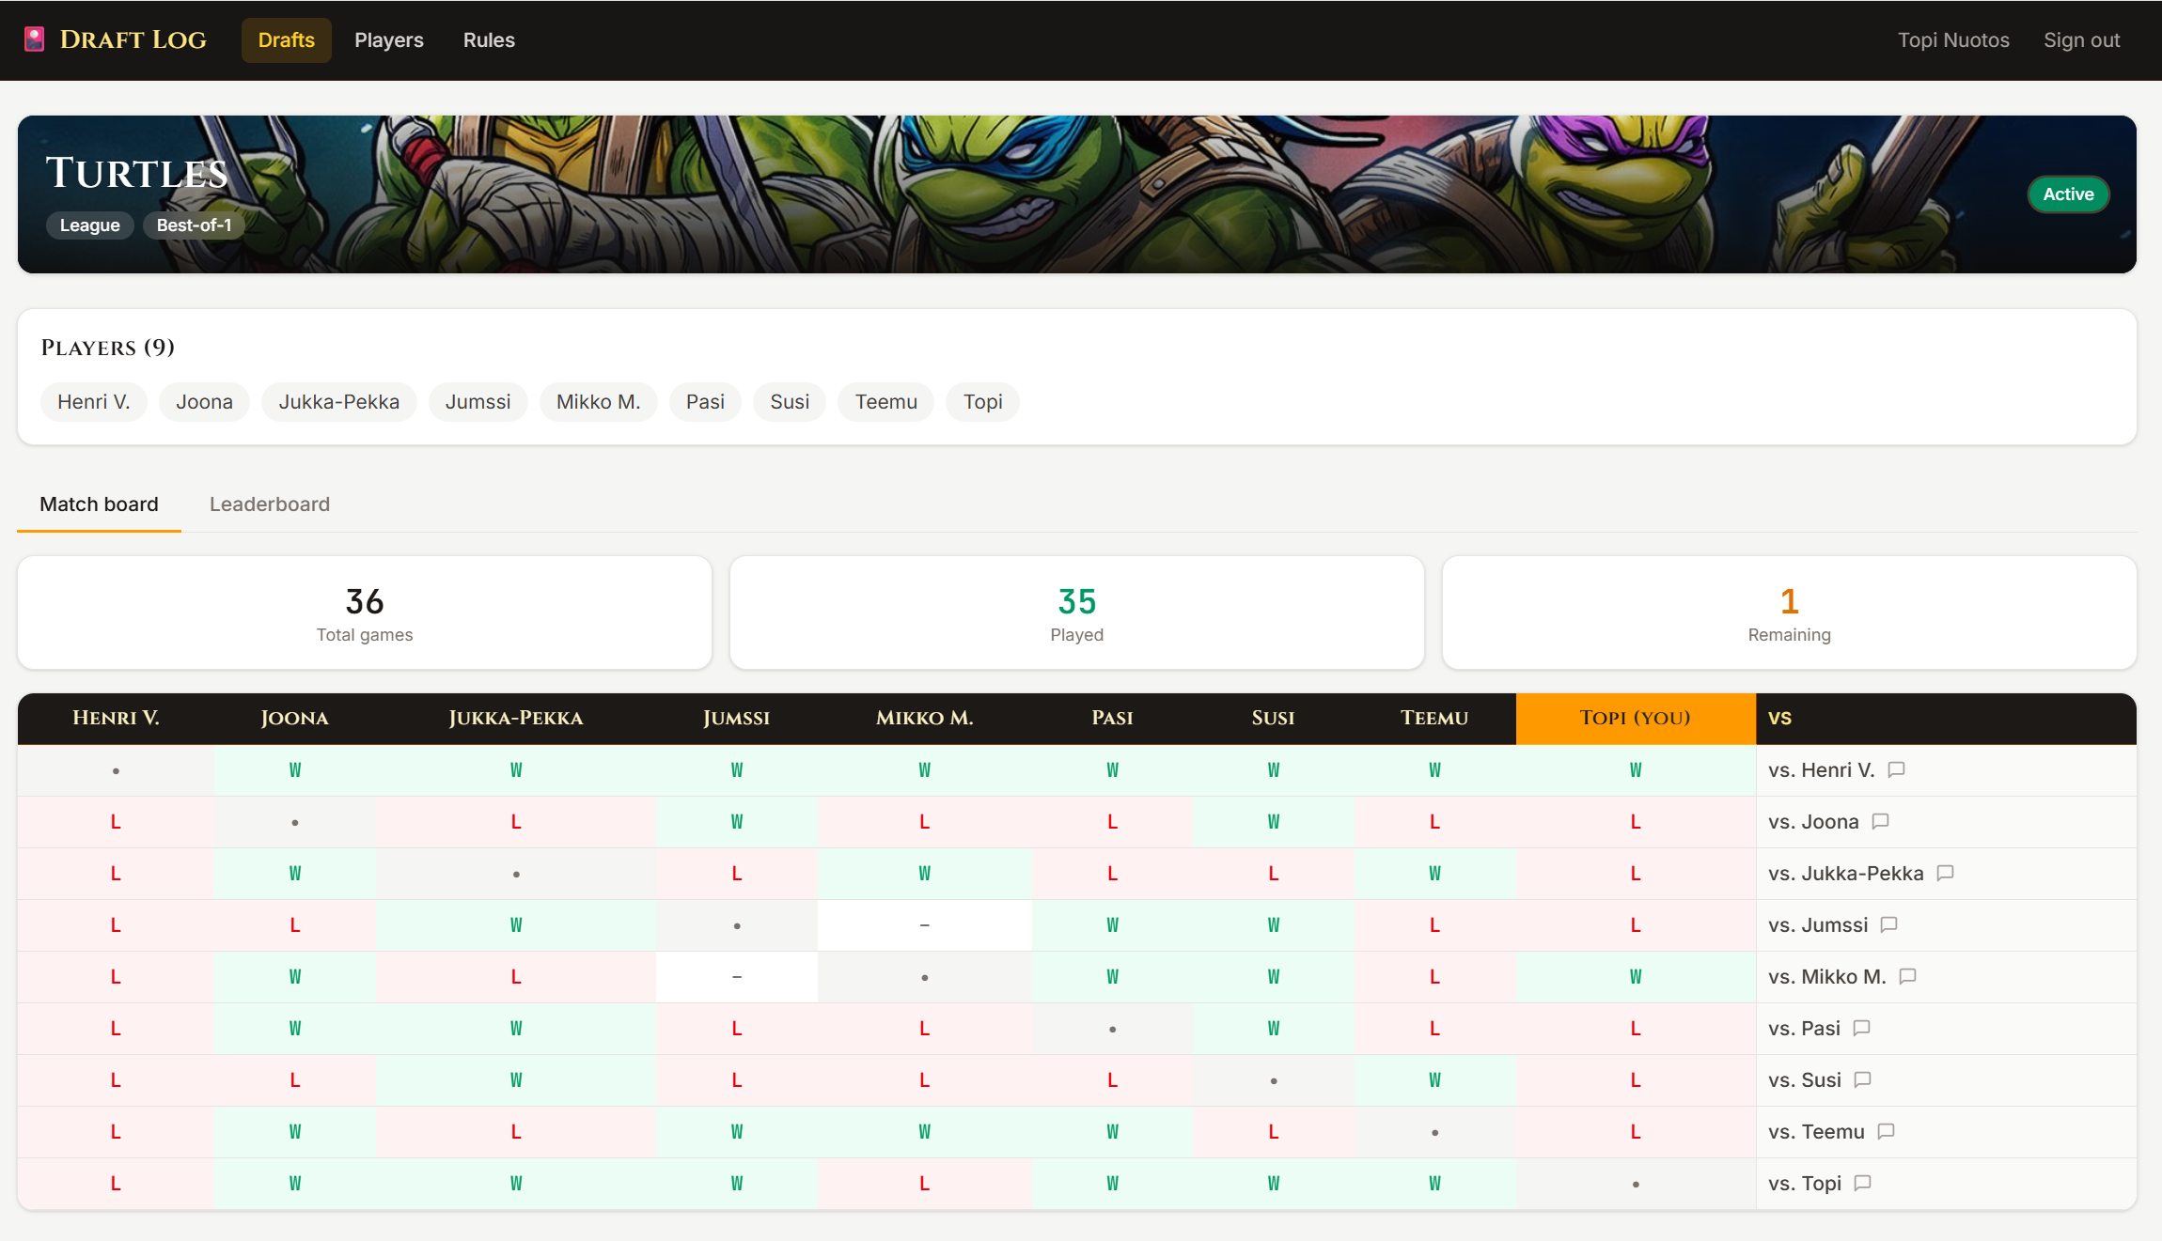Click Mikko M.'s L cell vs. Topi
Image resolution: width=2162 pixels, height=1241 pixels.
tap(925, 1184)
